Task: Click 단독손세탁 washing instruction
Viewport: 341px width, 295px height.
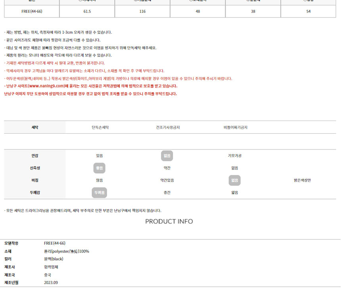Action: click(100, 127)
